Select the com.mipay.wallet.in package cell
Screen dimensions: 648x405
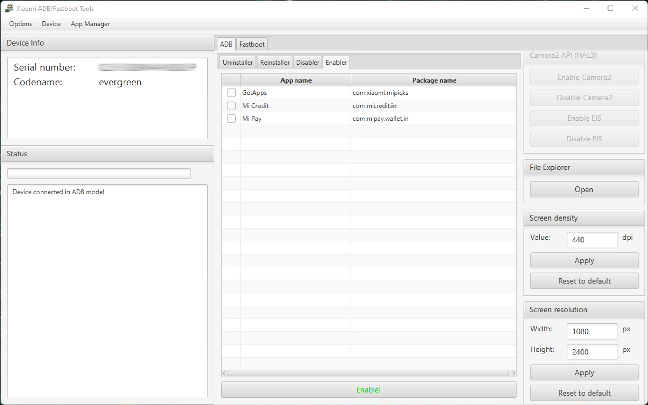(433, 119)
